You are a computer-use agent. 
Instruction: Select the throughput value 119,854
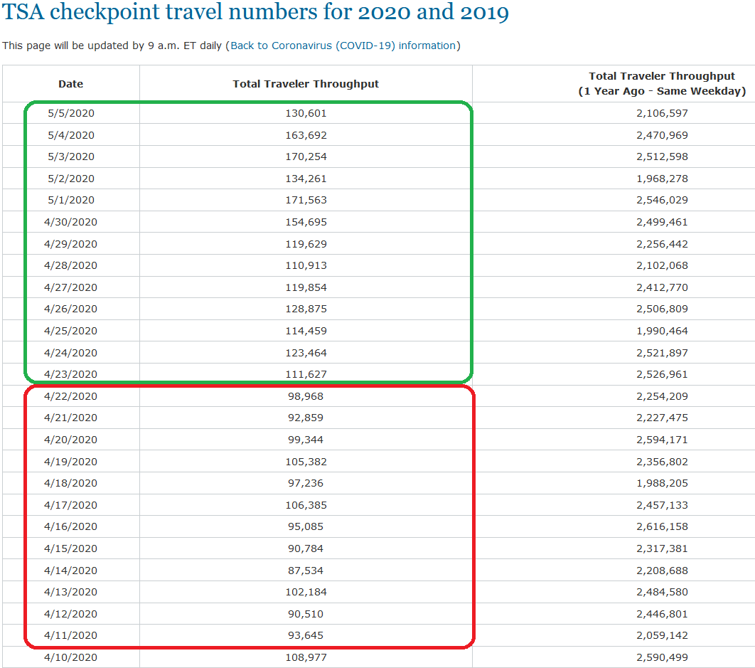(x=306, y=287)
